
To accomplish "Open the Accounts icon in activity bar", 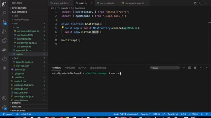I will [x=4, y=98].
